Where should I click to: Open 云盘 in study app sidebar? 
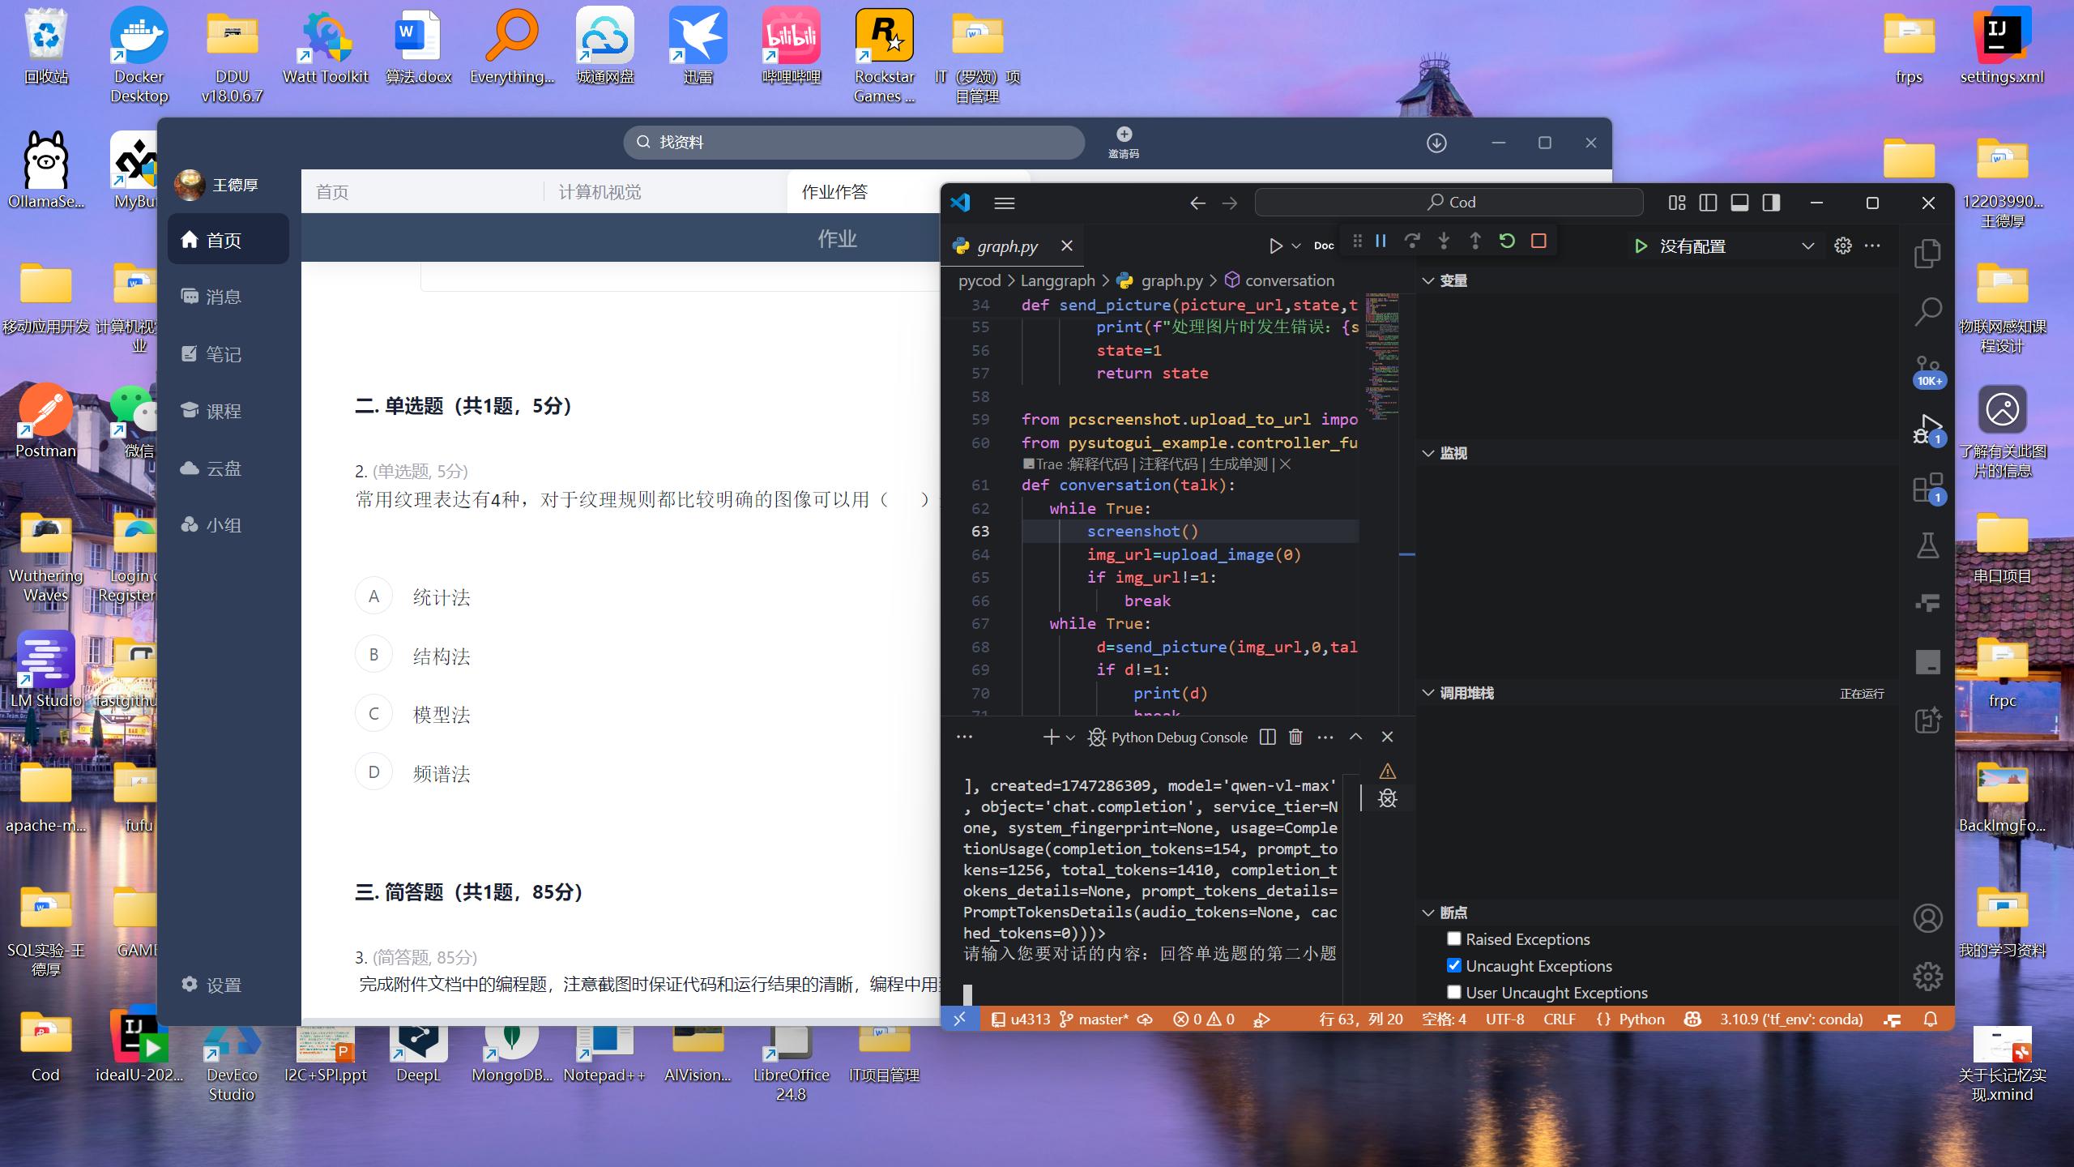(212, 468)
